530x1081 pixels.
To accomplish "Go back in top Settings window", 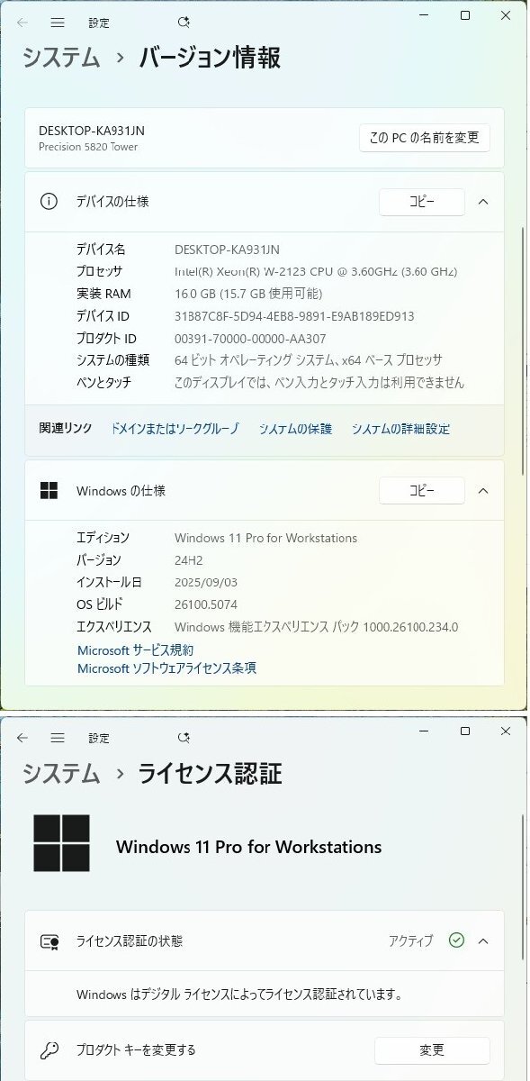I will point(23,22).
